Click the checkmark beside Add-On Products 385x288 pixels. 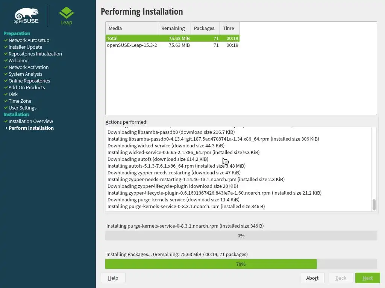(6, 87)
